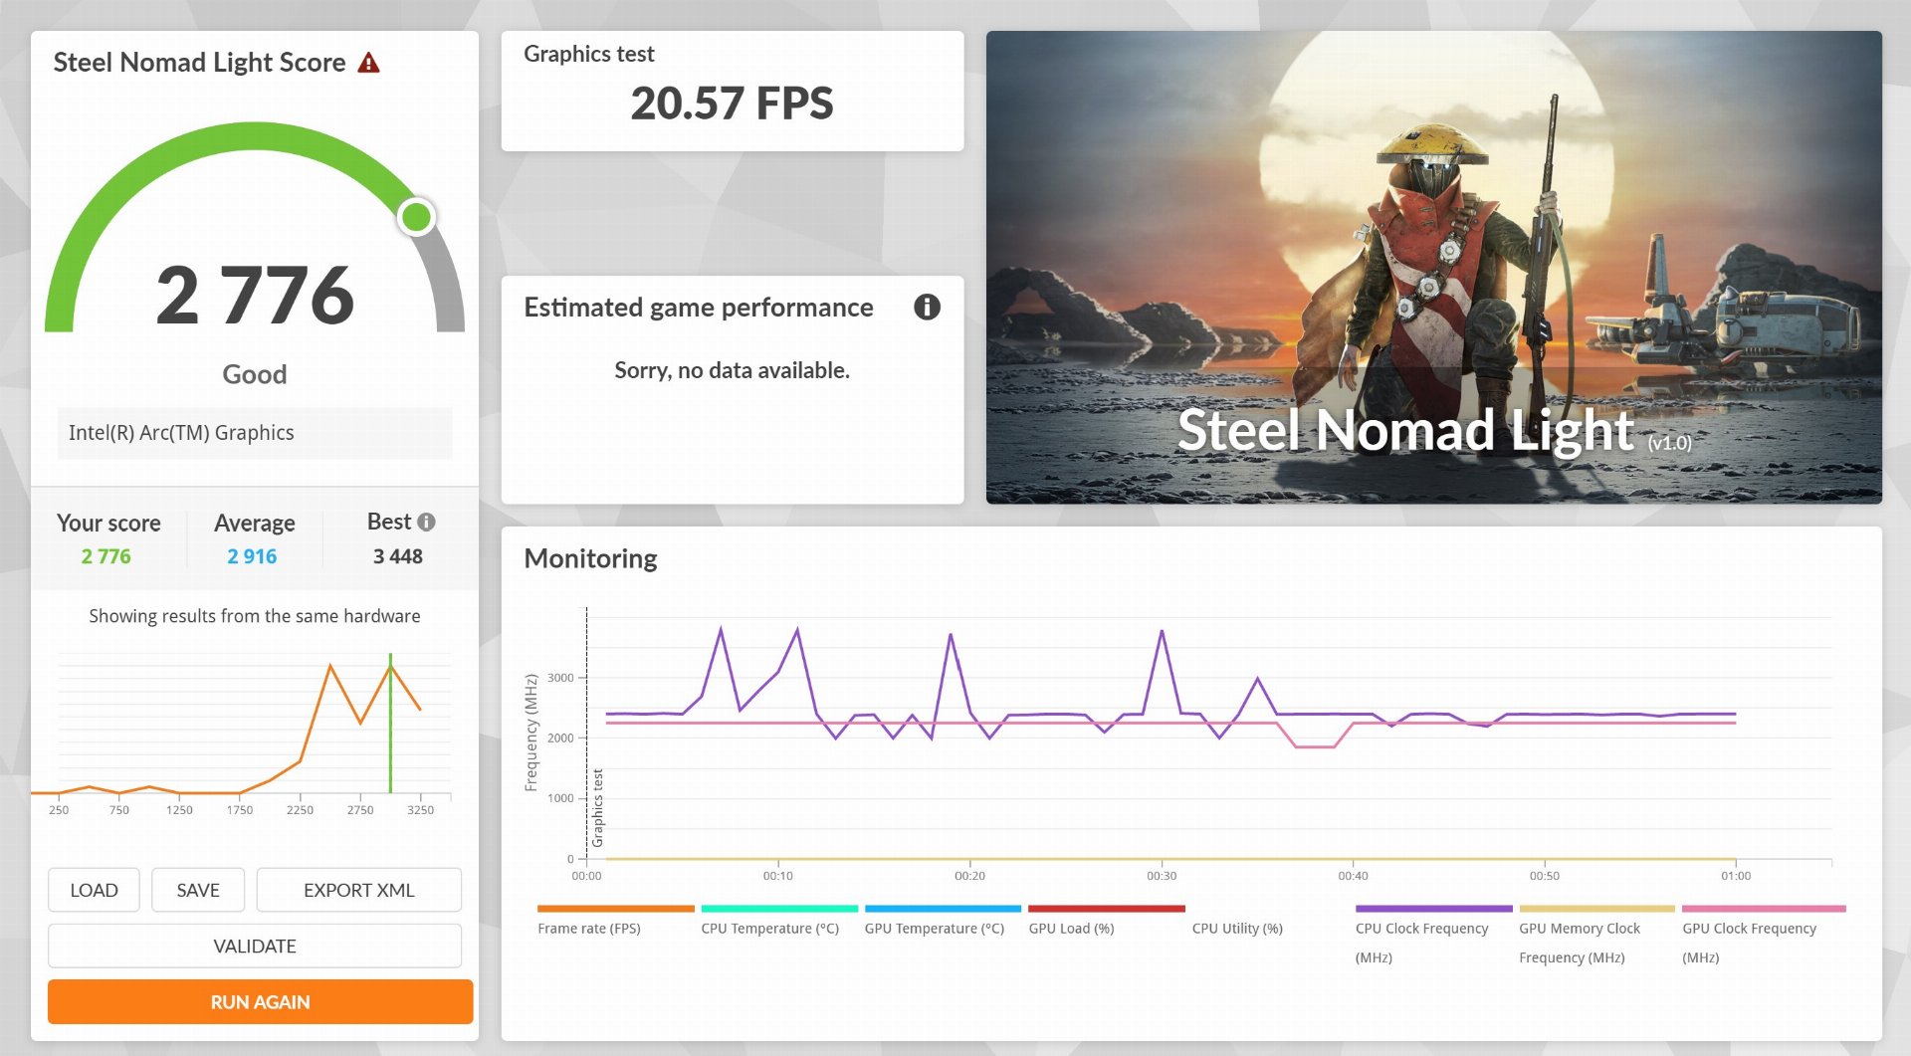Start the benchmark with RUN AGAIN
This screenshot has width=1911, height=1056.
coord(260,1001)
